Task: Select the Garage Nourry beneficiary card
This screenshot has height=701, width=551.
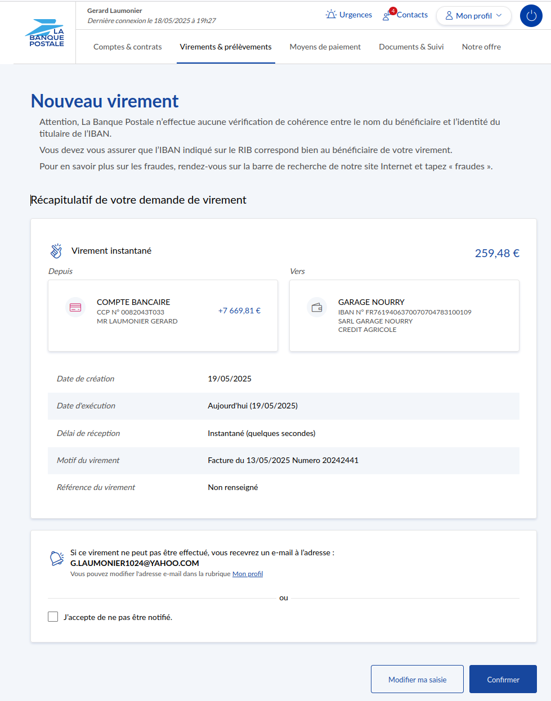Action: click(404, 316)
